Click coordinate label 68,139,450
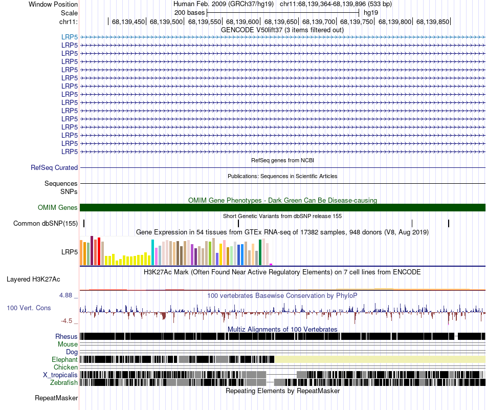The height and width of the screenshot is (410, 486). click(128, 21)
